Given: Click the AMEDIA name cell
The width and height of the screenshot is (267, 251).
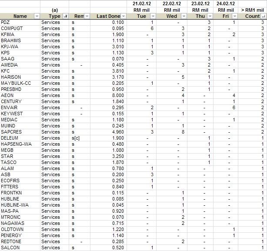Looking at the screenshot, I should [20, 65].
